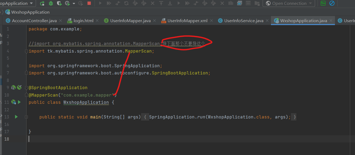Click class name WxshopApplication in declaration

86,102
